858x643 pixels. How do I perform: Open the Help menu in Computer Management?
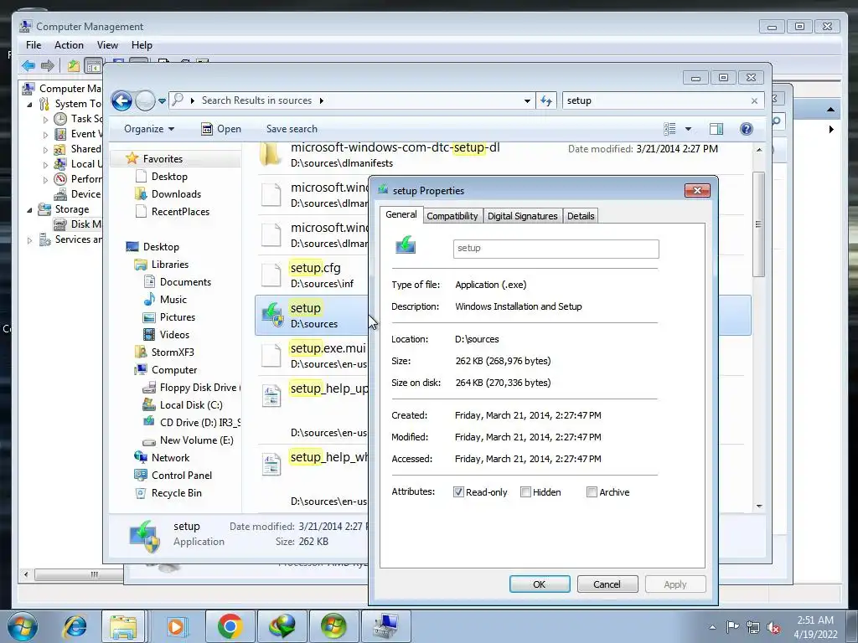(x=142, y=45)
